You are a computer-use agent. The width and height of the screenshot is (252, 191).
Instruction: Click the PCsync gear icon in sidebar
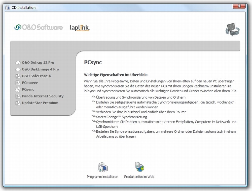[18, 89]
